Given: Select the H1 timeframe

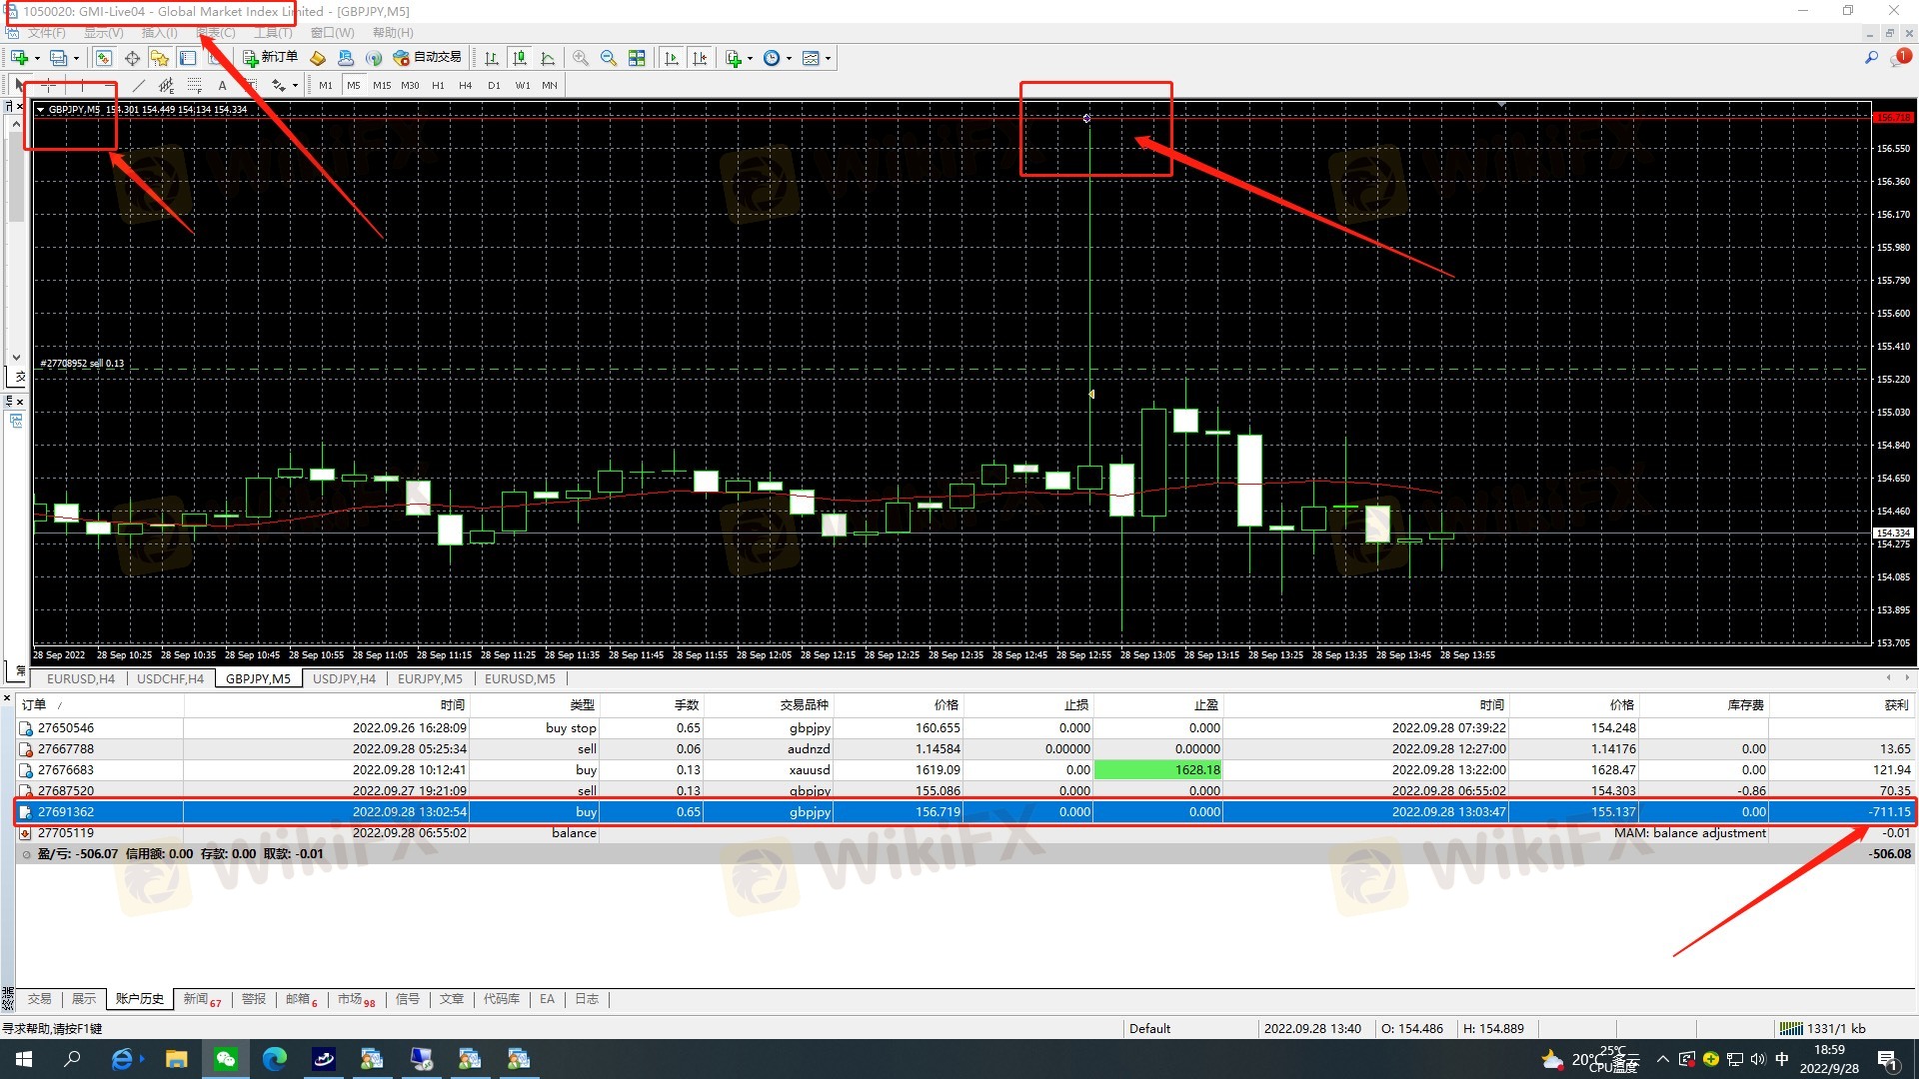Looking at the screenshot, I should coord(438,86).
